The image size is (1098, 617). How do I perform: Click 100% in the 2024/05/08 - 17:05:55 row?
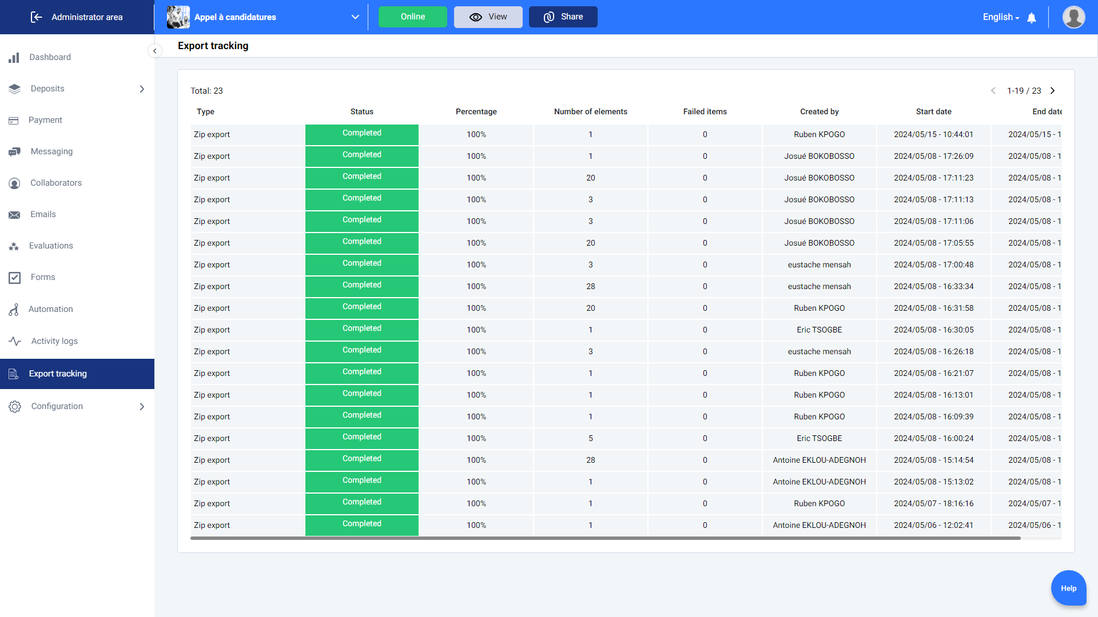pyautogui.click(x=476, y=243)
